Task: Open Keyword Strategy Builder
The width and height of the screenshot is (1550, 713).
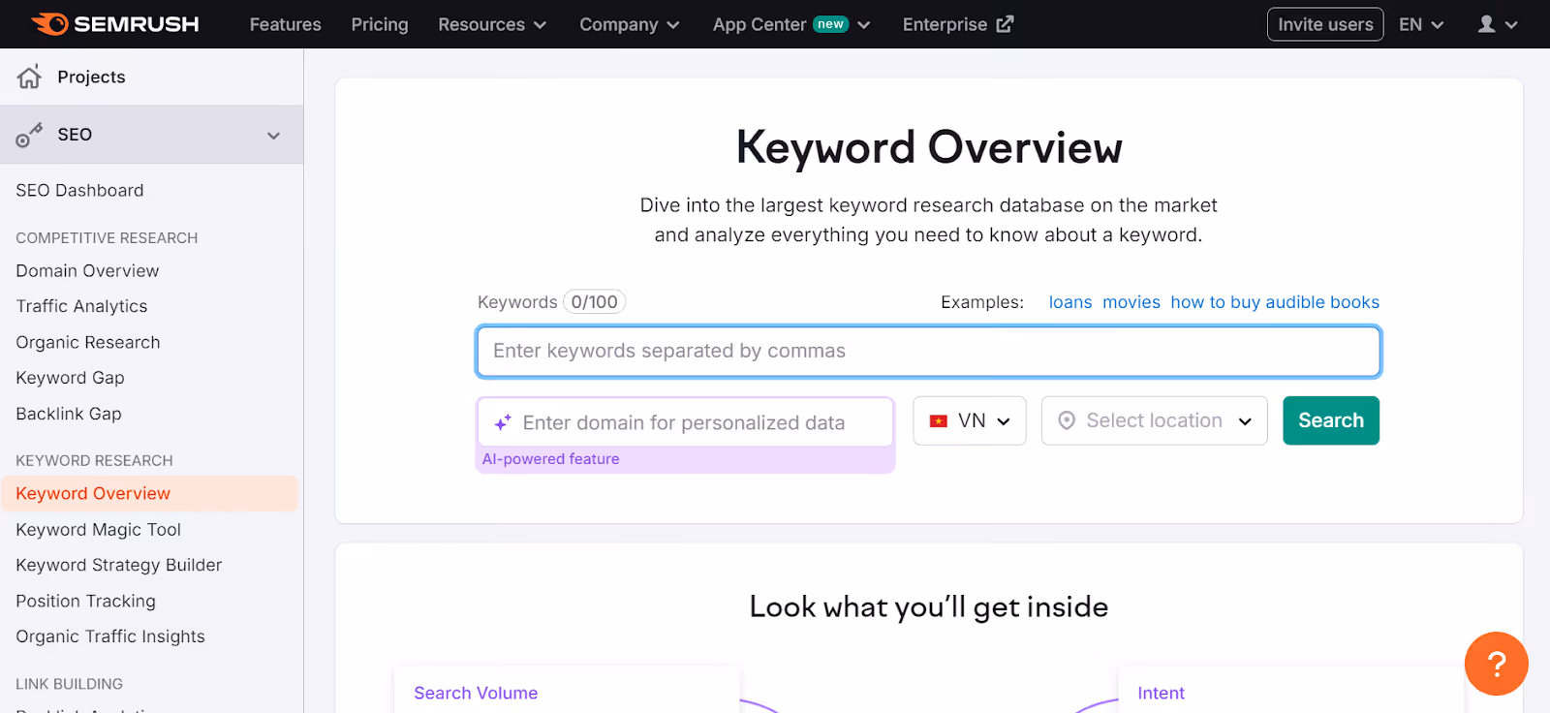Action: (118, 565)
